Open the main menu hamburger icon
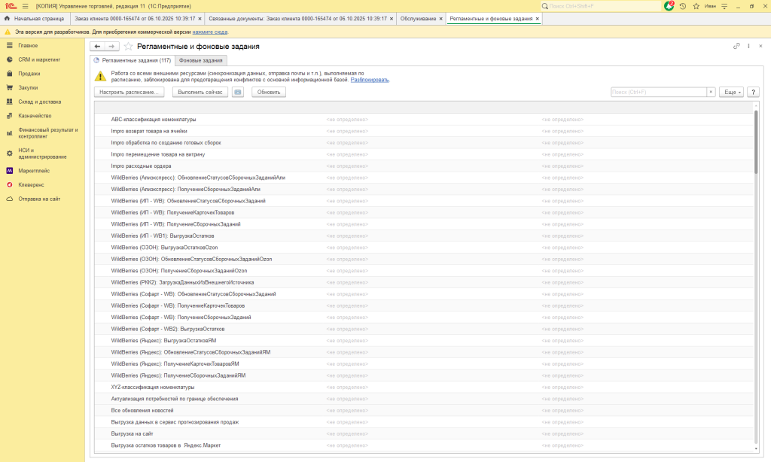The image size is (771, 462). (25, 6)
